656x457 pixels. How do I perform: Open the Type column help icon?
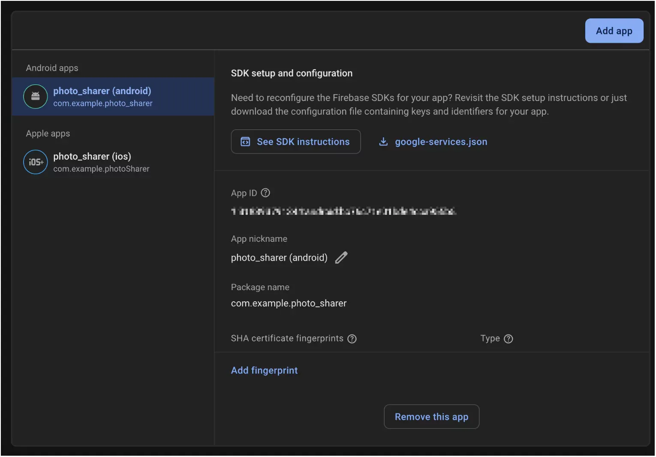click(x=509, y=339)
